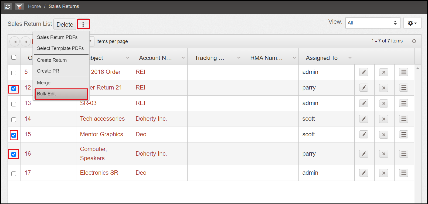Choose Bulk Edit in the actions menu
Viewport: 428px width, 204px height.
coord(61,94)
